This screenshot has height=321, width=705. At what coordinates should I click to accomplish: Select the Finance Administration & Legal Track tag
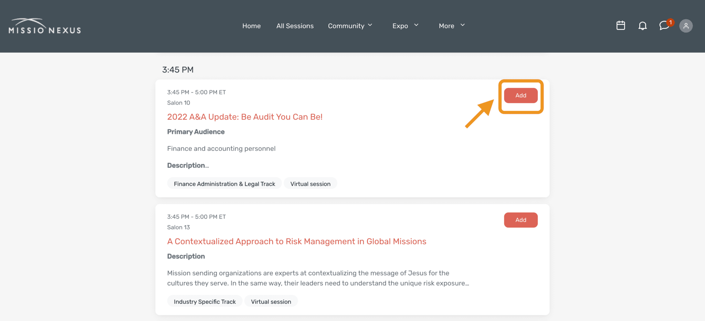pos(224,183)
